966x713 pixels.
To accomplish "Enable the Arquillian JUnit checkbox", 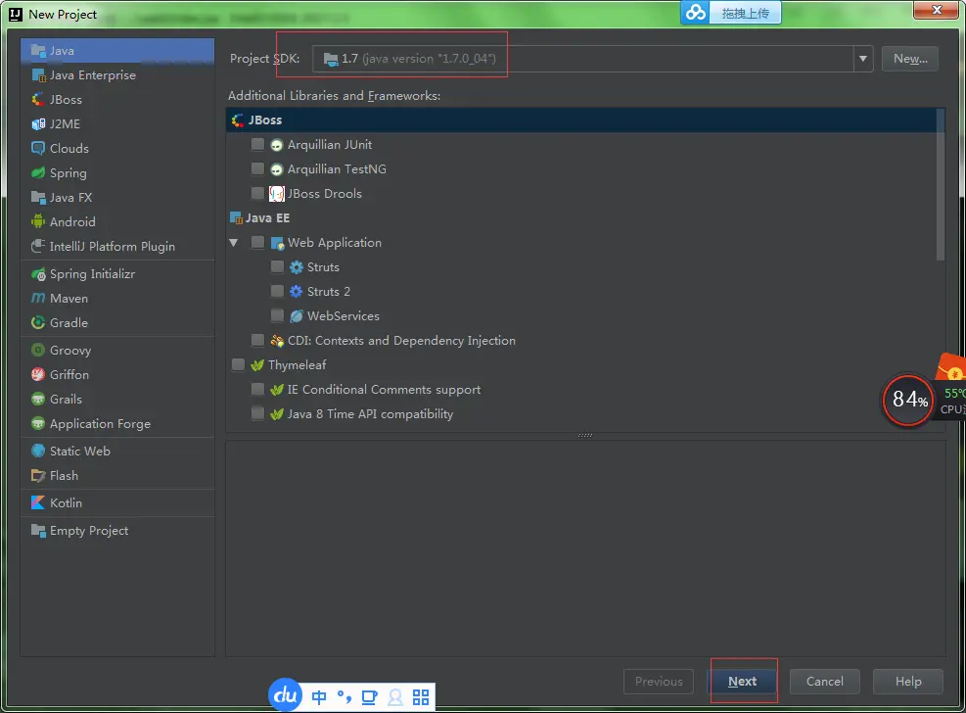I will 257,144.
